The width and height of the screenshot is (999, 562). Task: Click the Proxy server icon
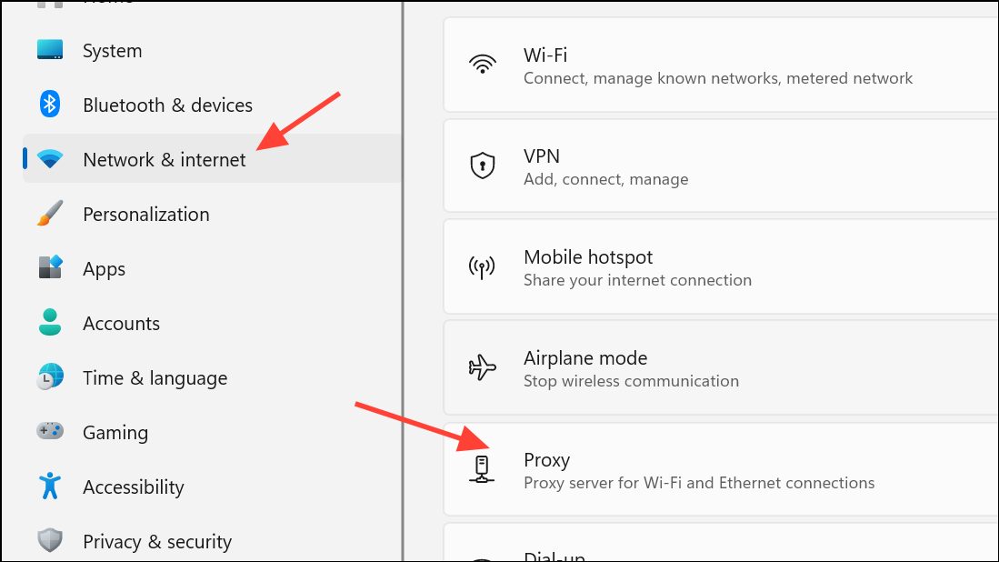483,469
